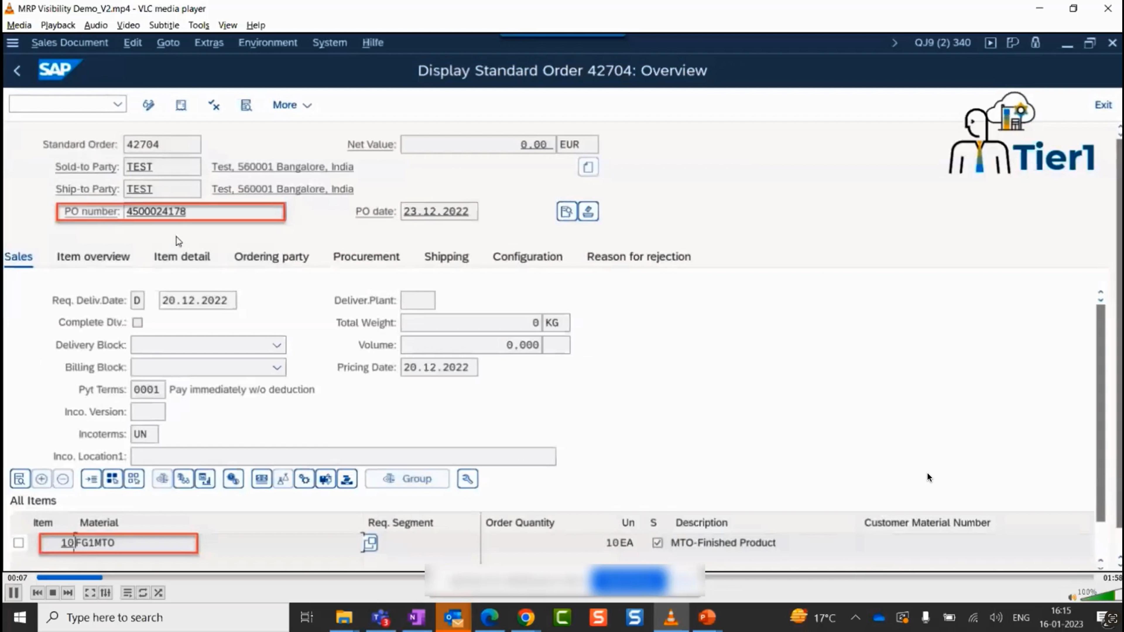1124x632 pixels.
Task: Click the Group button
Action: pos(407,479)
